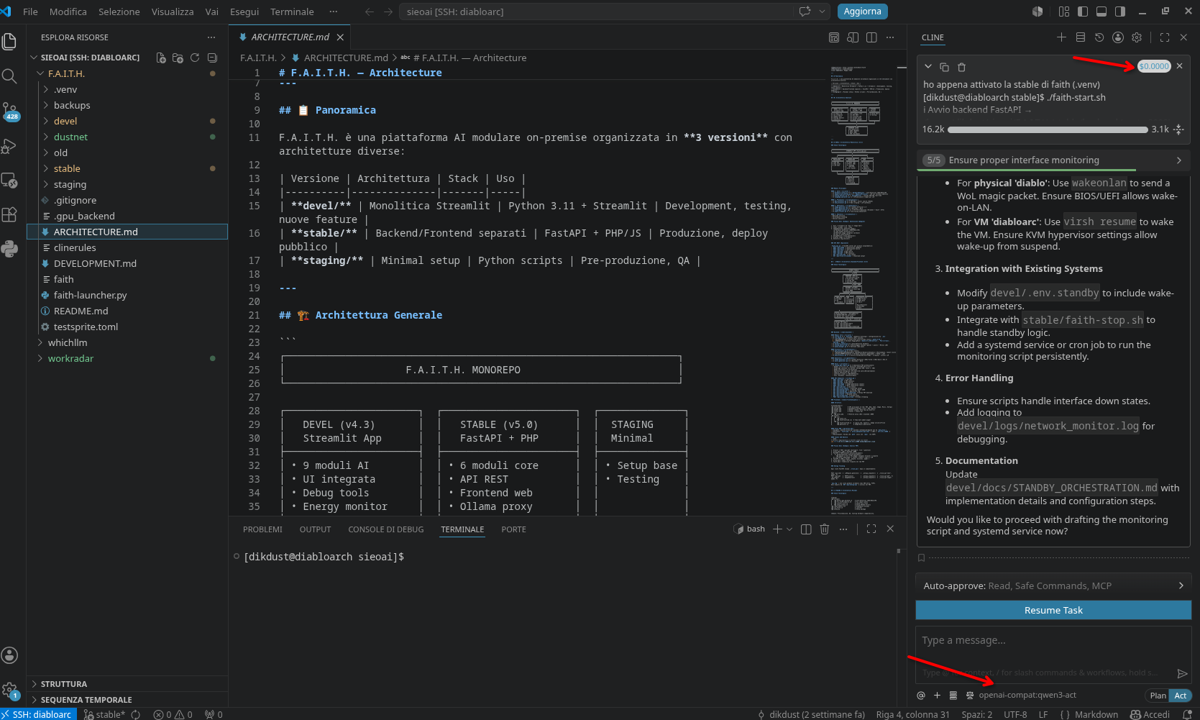Image resolution: width=1200 pixels, height=720 pixels.
Task: Open the terminal launch profile dropdown
Action: (x=789, y=529)
